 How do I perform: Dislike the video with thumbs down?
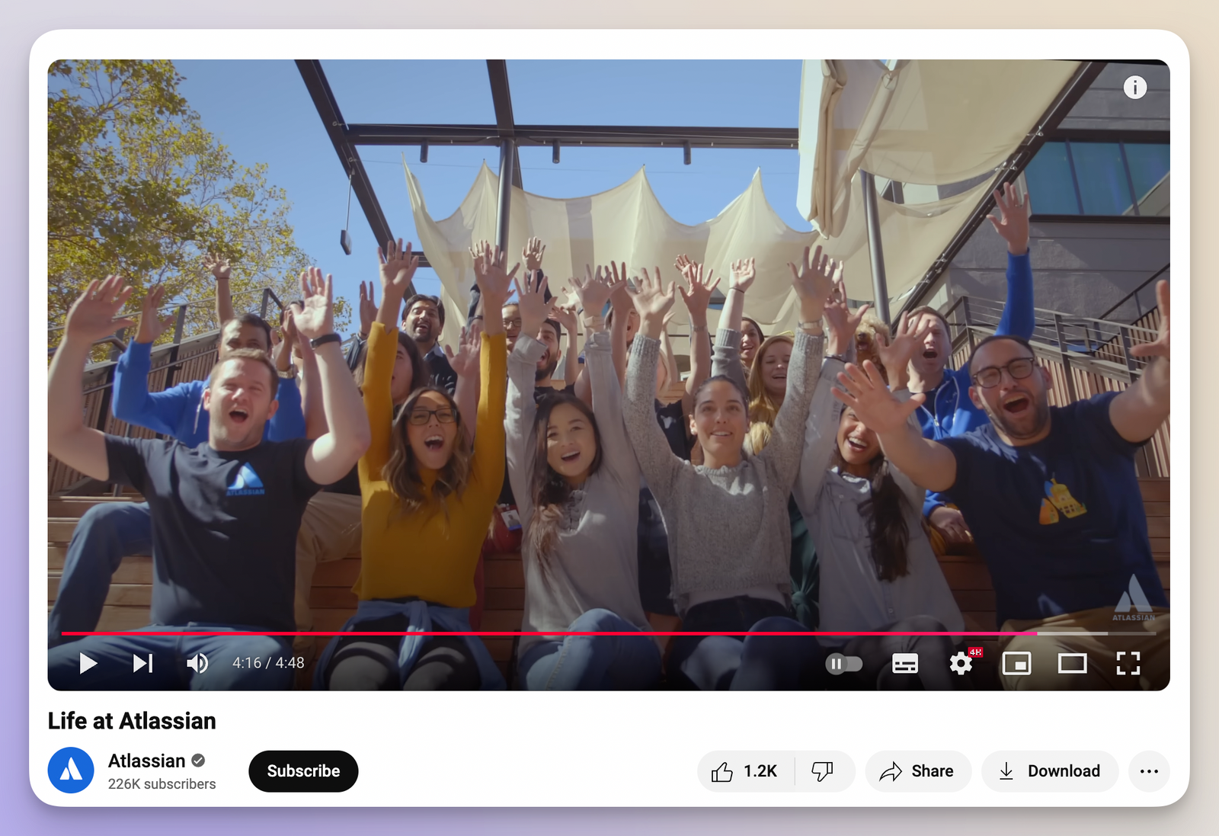pyautogui.click(x=824, y=770)
